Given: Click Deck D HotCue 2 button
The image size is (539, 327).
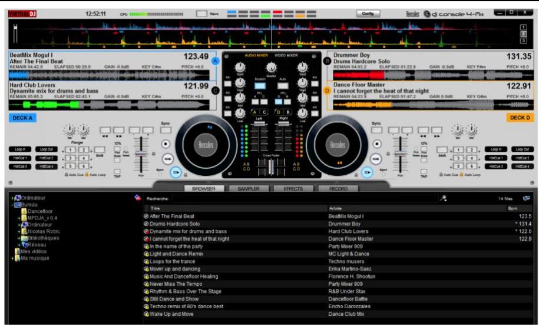Looking at the screenshot, I should pyautogui.click(x=523, y=158).
